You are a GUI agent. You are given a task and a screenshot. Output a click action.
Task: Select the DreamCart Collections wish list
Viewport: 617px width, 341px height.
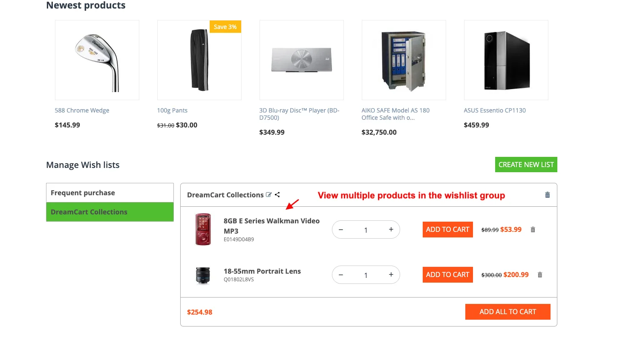(x=110, y=212)
